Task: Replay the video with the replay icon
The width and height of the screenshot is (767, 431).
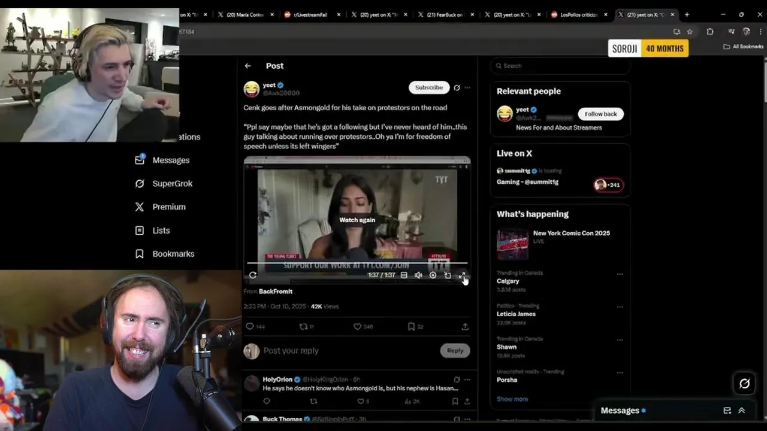Action: (253, 275)
